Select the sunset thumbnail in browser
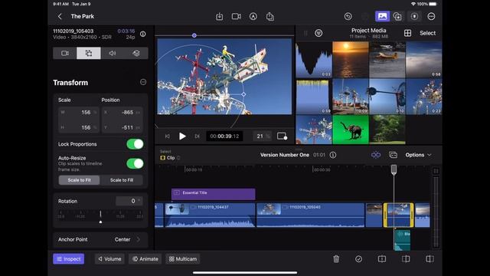This screenshot has width=490, height=276. click(351, 60)
